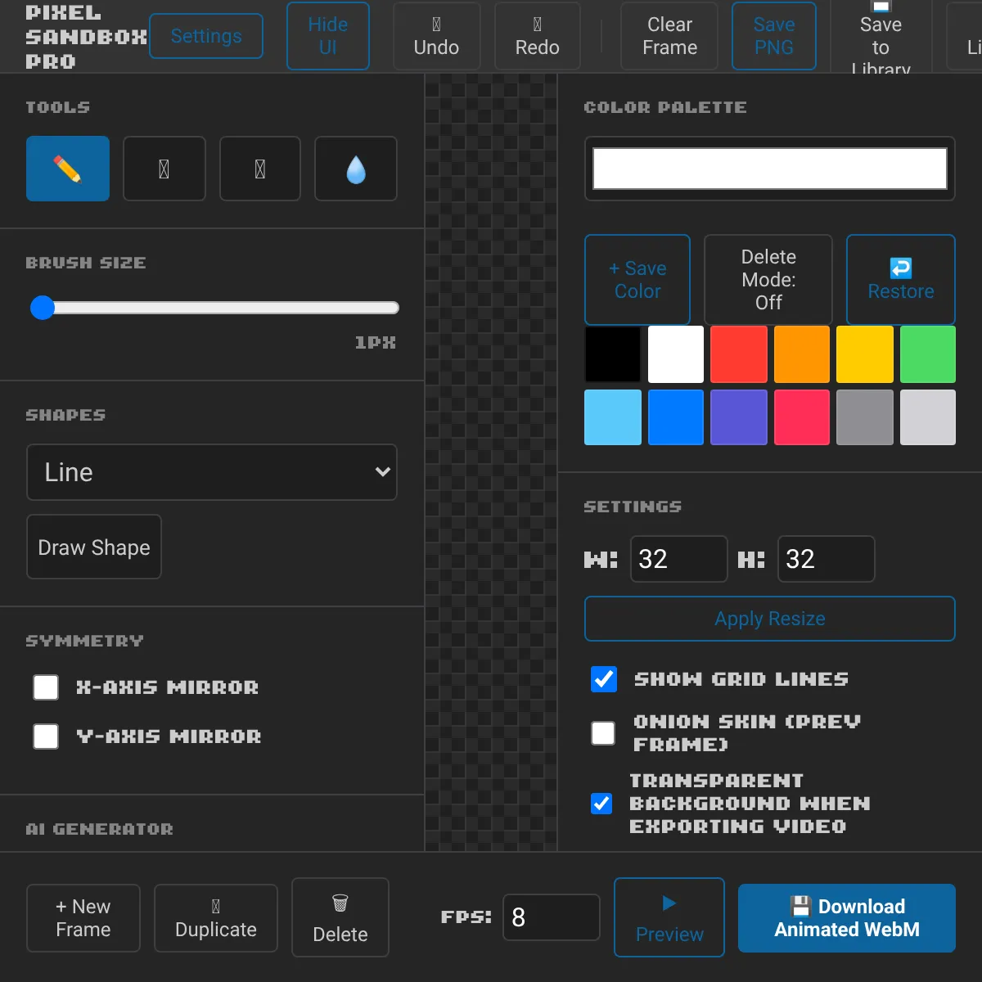This screenshot has width=982, height=982.
Task: Enable Onion Skin previous frame
Action: click(x=603, y=733)
